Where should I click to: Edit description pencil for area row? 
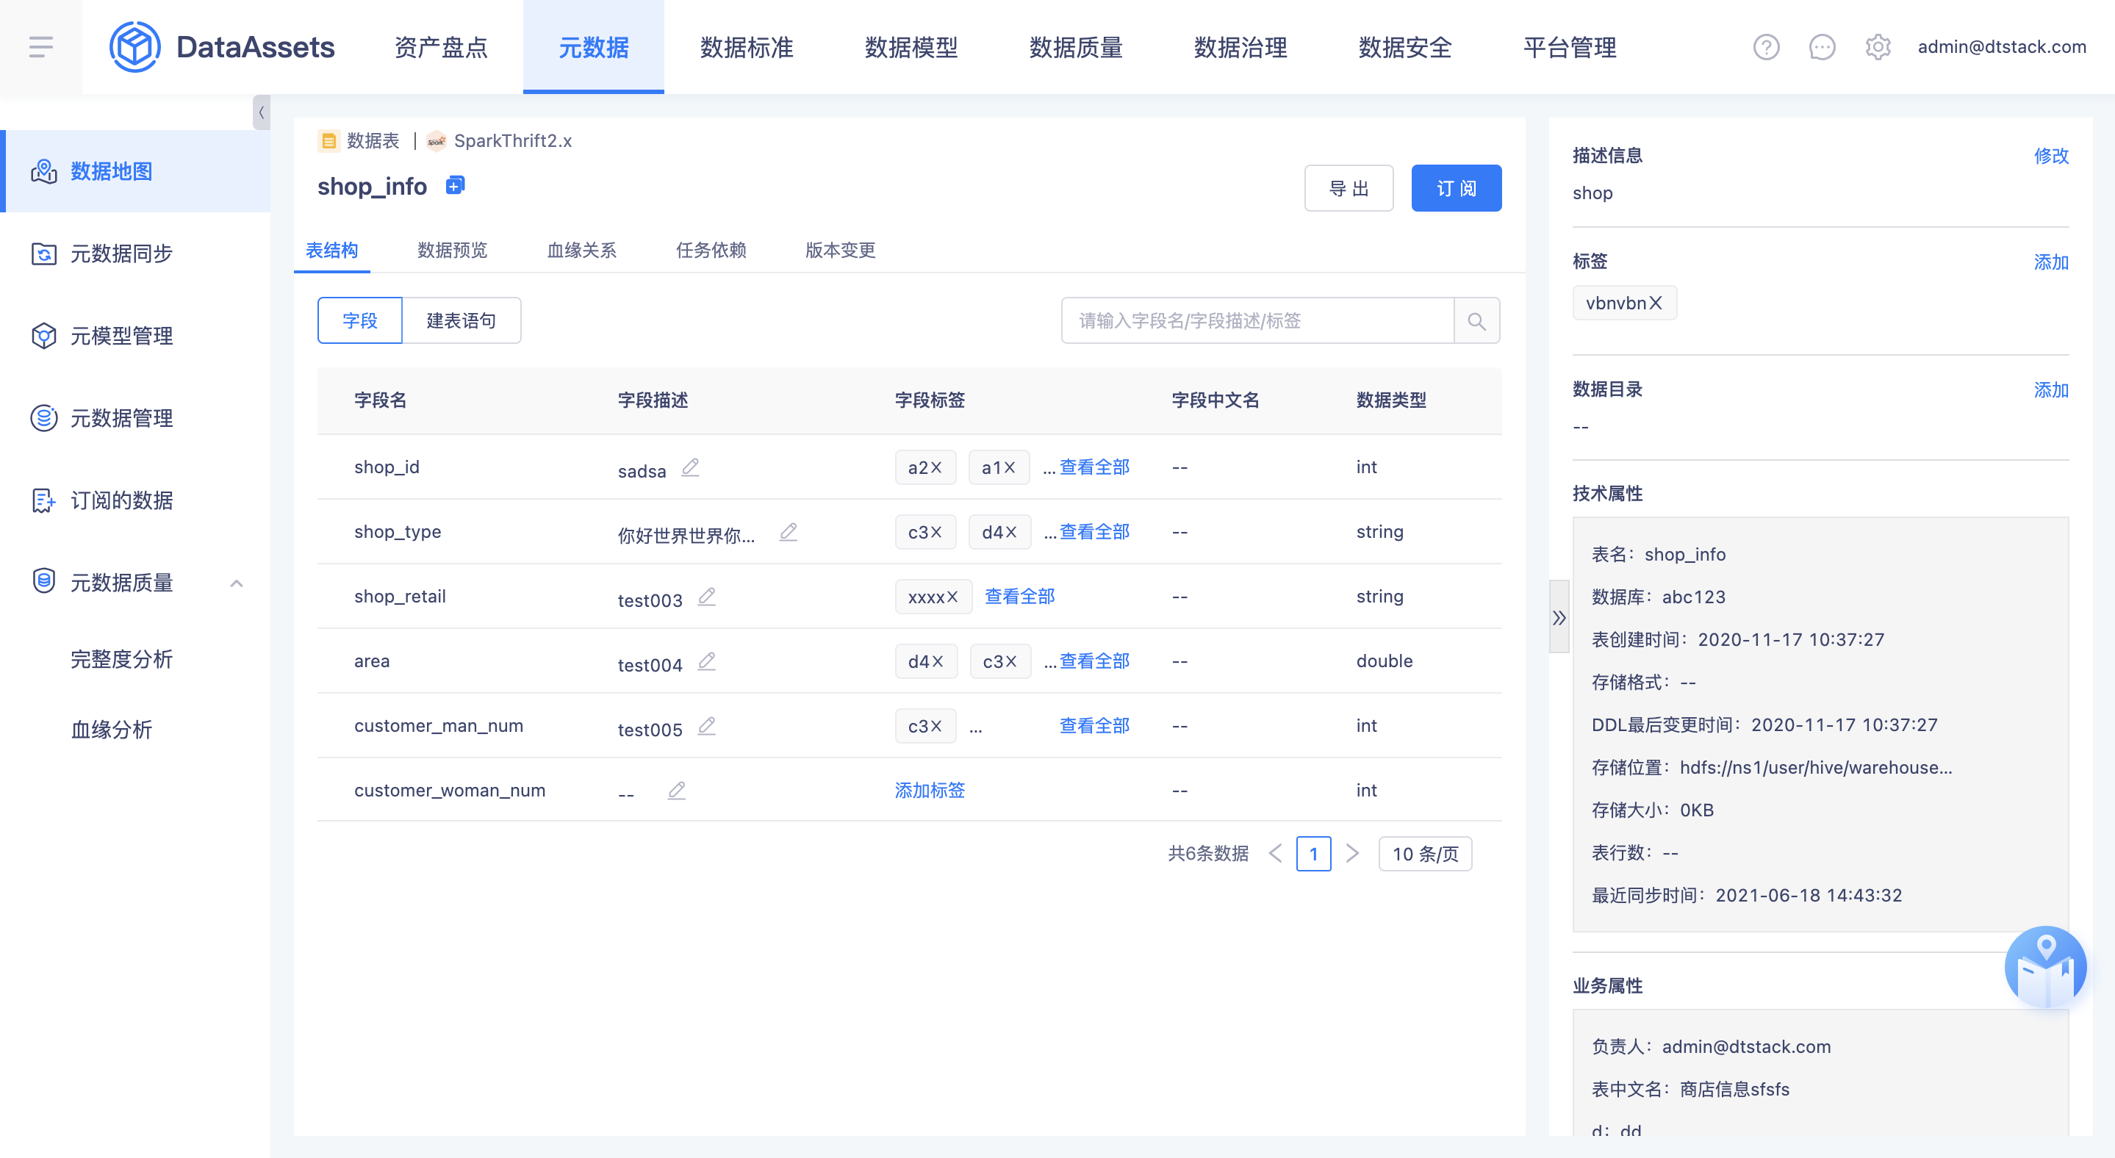coord(707,661)
